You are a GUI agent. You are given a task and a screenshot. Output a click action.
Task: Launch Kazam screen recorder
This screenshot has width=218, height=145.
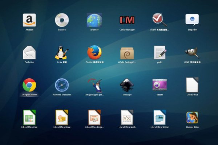(x=159, y=85)
